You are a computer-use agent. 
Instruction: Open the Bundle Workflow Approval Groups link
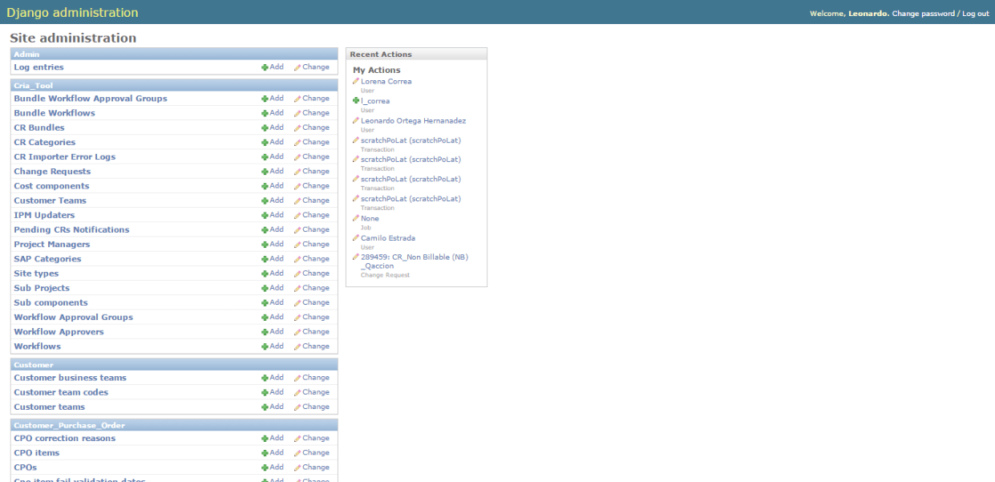coord(91,99)
